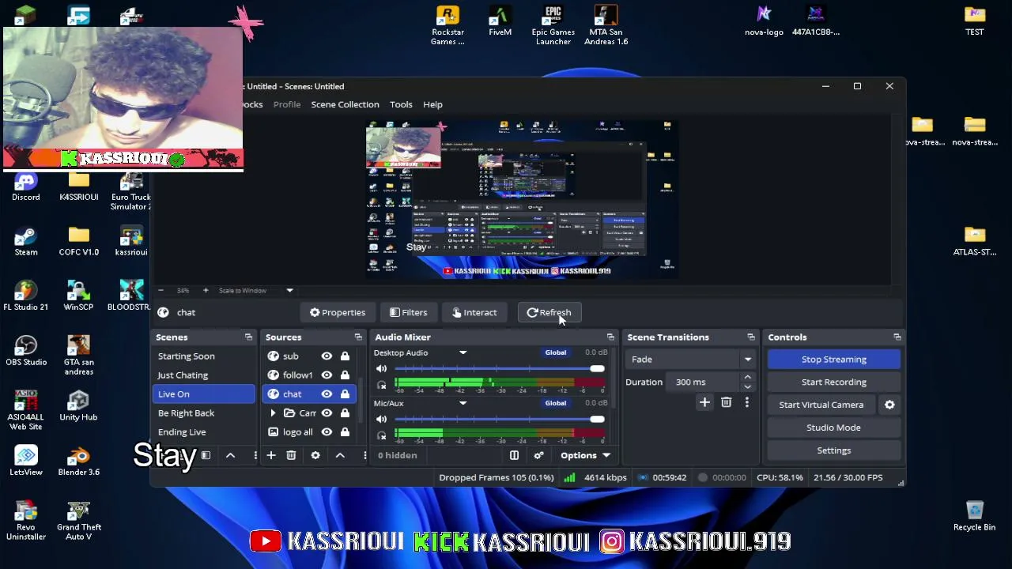
Task: Undock the Controls panel
Action: point(897,337)
